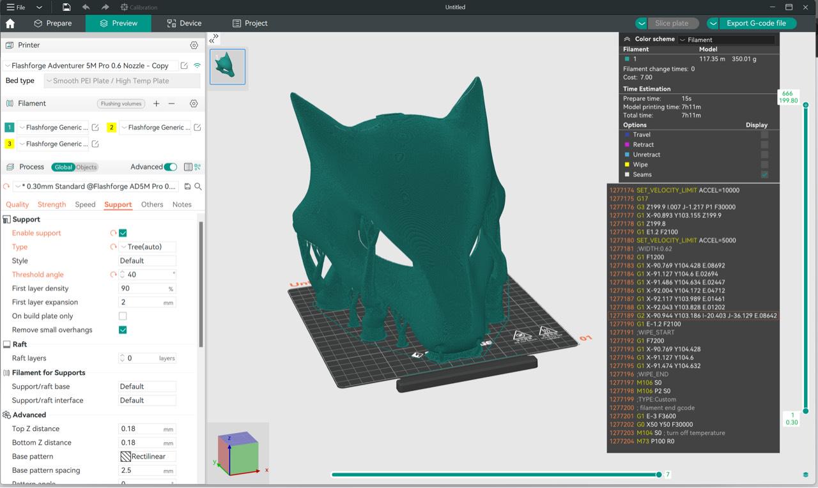Edit filament 2 preset icon
The height and width of the screenshot is (488, 818).
pyautogui.click(x=197, y=127)
